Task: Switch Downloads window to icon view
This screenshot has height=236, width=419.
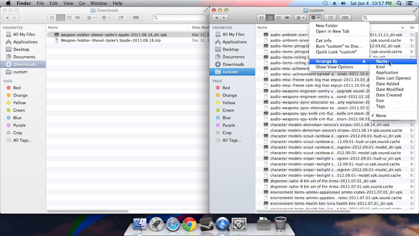Action: click(52, 18)
